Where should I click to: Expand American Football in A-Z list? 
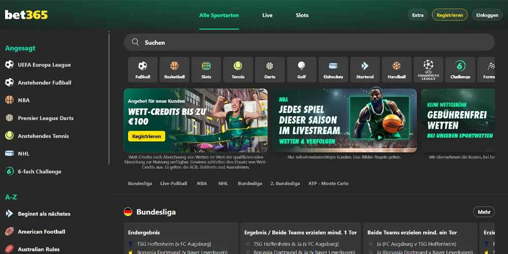(x=41, y=232)
